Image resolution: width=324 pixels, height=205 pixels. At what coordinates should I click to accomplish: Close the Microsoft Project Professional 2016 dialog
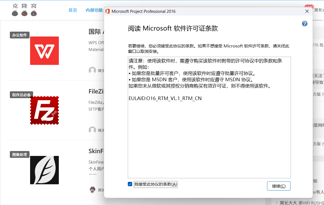[307, 11]
